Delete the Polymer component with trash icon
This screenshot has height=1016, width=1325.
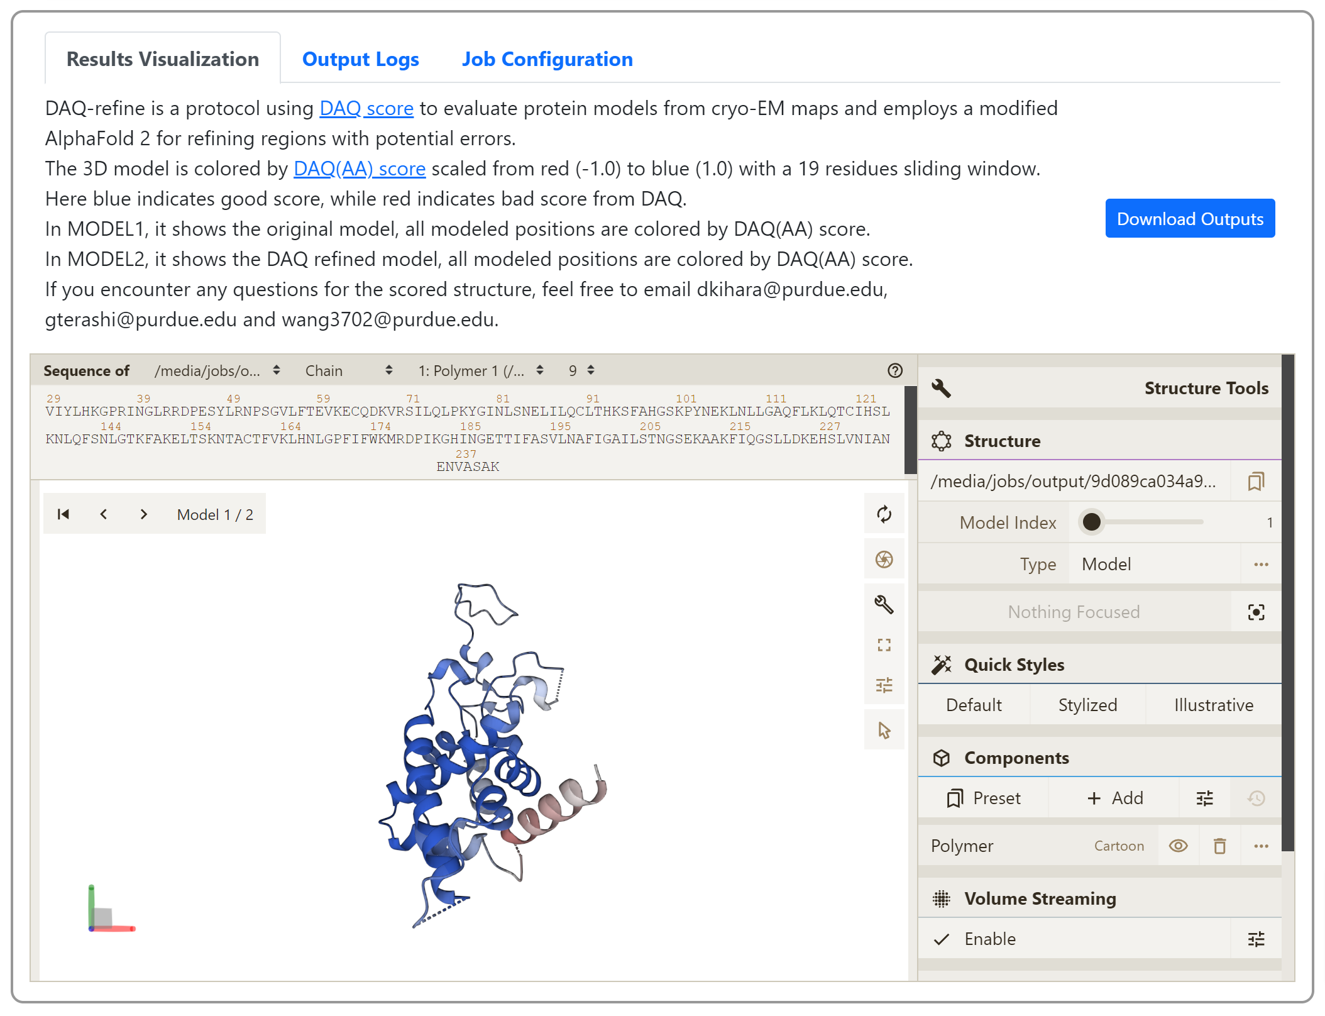(x=1219, y=846)
